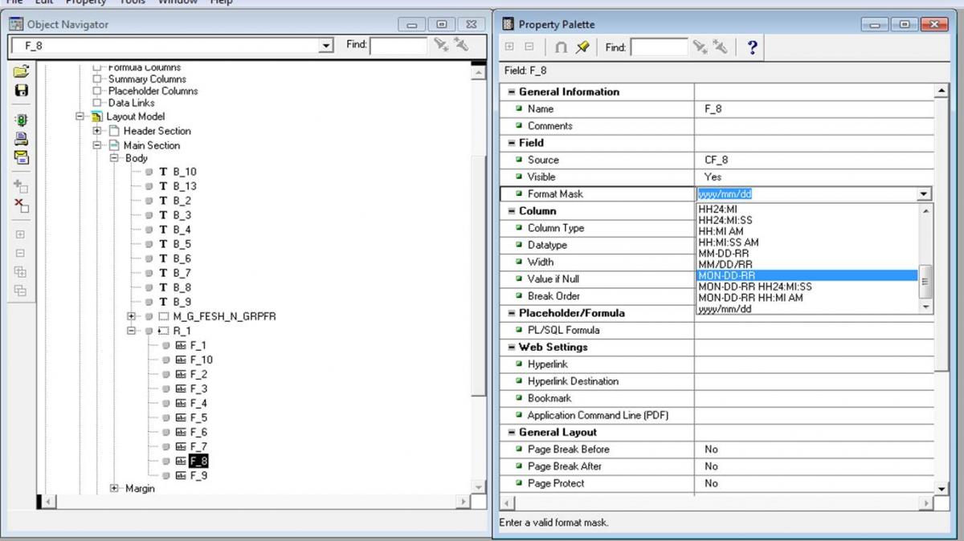The height and width of the screenshot is (541, 964).
Task: Click the Mail envelope icon in the left toolbar
Action: tap(21, 157)
